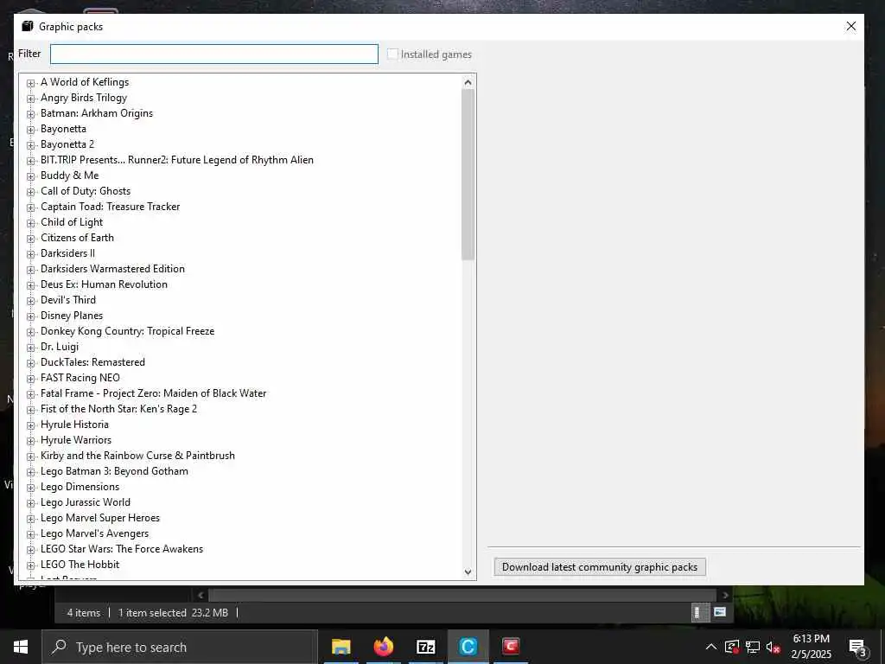Select LEGO Star Wars: The Force Awakens
Viewport: 885px width, 664px height.
(122, 549)
